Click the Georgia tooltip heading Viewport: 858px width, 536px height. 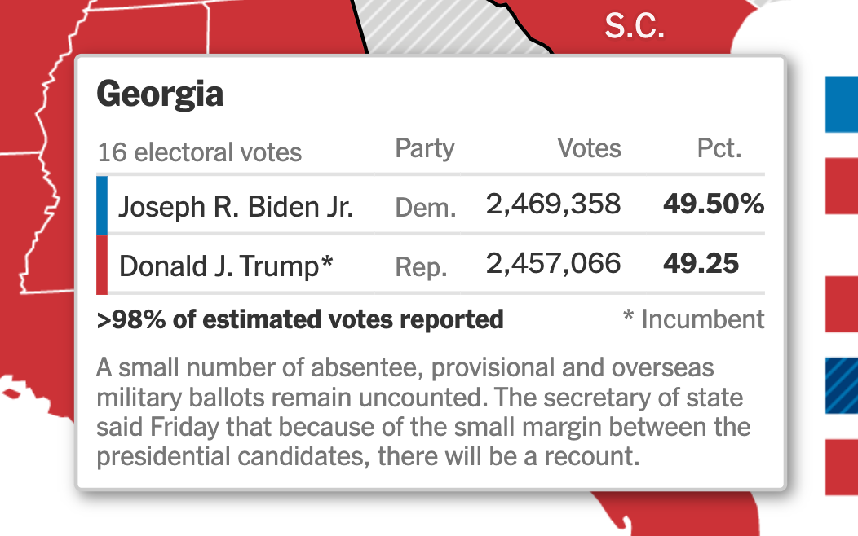(160, 95)
